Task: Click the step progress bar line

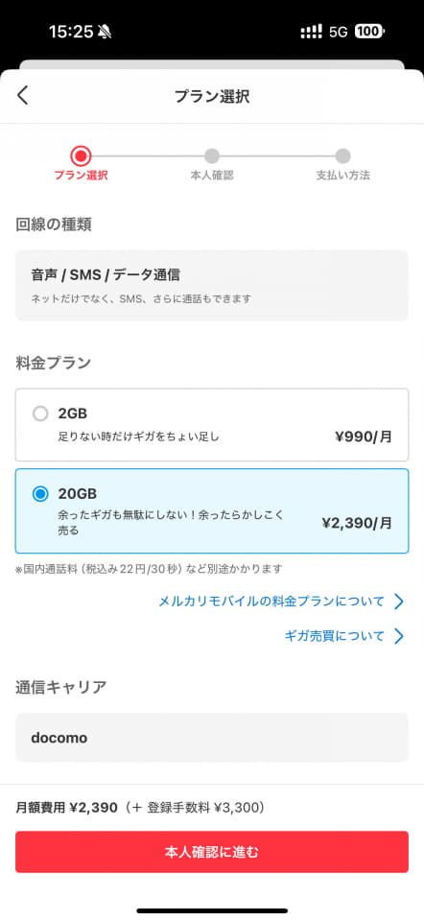Action: point(212,156)
